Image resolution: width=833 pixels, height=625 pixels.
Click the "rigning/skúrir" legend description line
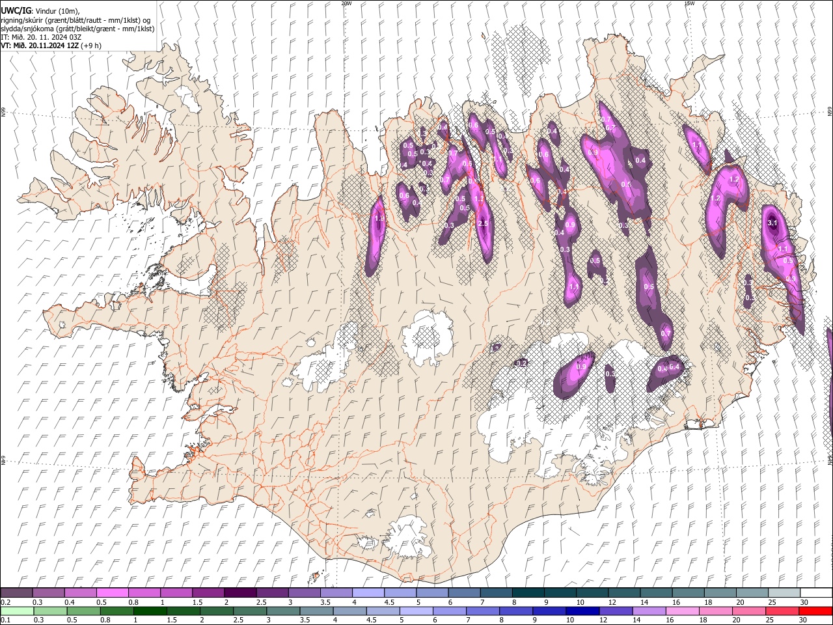pos(75,20)
